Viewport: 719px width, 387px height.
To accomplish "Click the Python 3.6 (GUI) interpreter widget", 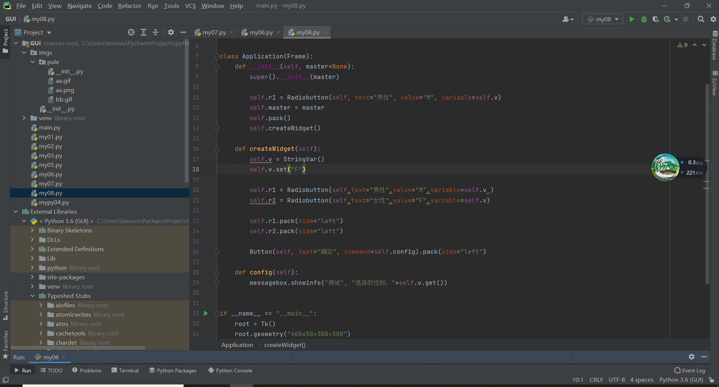I will (x=681, y=380).
